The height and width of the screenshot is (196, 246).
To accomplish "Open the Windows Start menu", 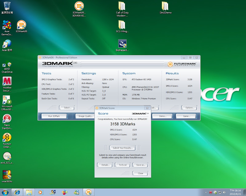I will point(5,192).
